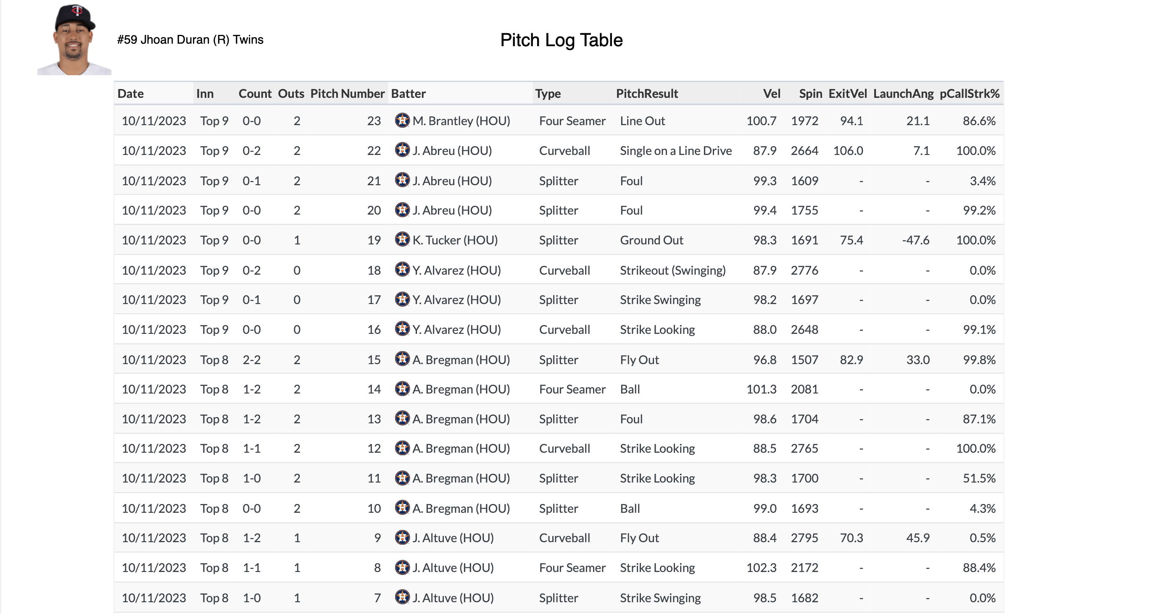The width and height of the screenshot is (1155, 614).
Task: Click the Strikeout (Swinging) result cell
Action: [x=672, y=270]
